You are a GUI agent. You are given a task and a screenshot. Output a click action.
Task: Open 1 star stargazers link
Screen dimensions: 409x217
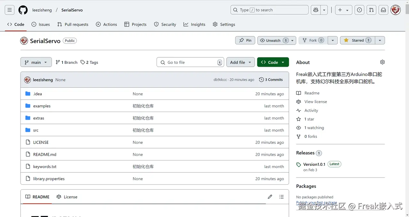click(x=305, y=119)
